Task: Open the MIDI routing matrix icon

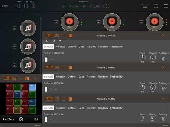Action: coord(156,6)
